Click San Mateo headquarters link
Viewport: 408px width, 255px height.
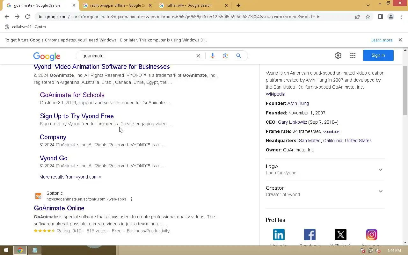310,141
